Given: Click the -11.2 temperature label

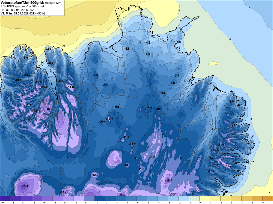Looking at the screenshot, I should pos(102,122).
